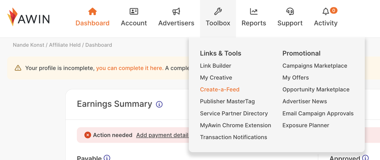Screen dimensions: 380x160
Task: Open MyAwin Chrome Extension menu item
Action: pyautogui.click(x=236, y=125)
